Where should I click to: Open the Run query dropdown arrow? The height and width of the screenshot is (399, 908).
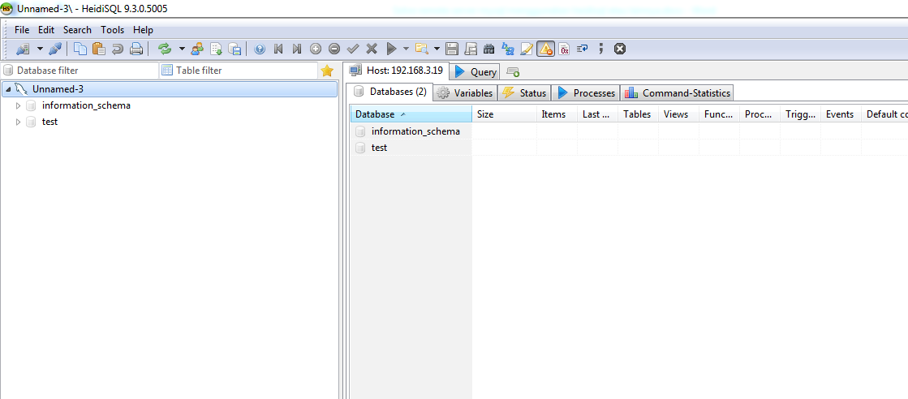406,49
